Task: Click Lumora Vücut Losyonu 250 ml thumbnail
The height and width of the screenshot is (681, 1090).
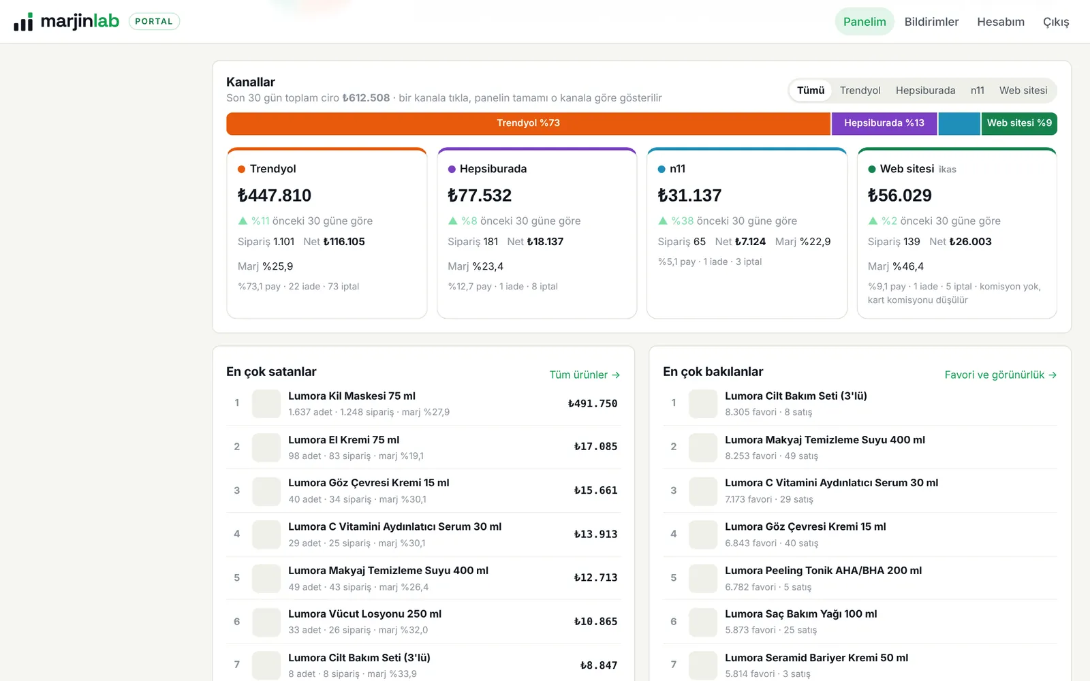Action: click(266, 622)
